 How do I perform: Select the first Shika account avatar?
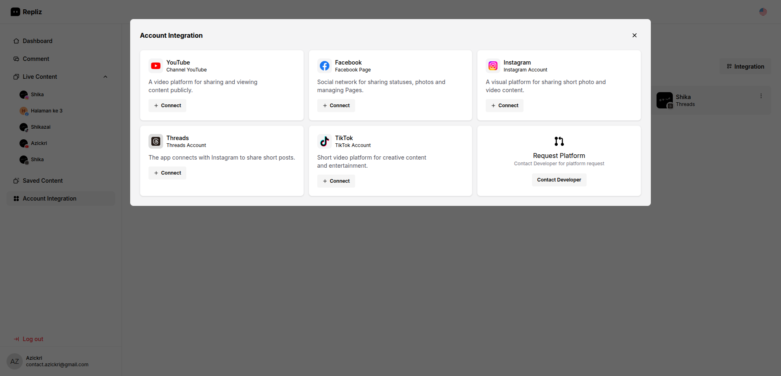pos(24,95)
